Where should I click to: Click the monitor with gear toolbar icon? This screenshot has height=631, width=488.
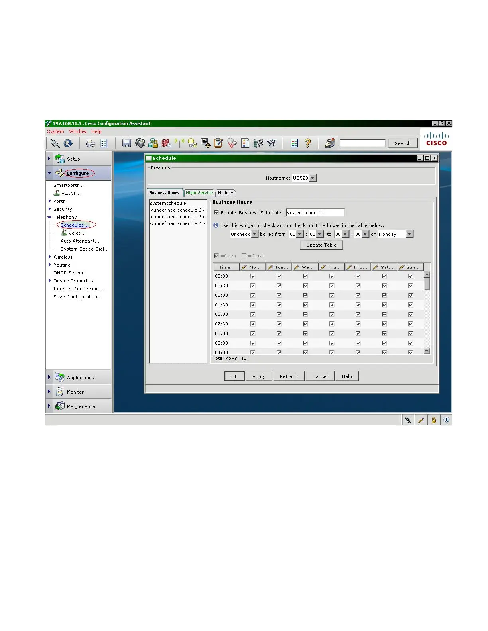(206, 143)
